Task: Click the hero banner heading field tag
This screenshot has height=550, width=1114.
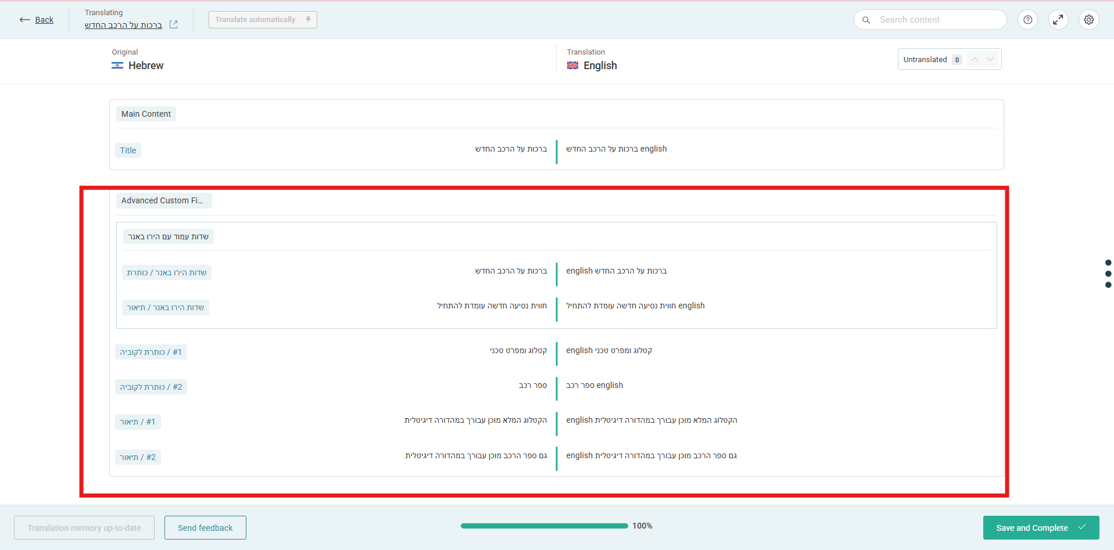Action: 167,272
